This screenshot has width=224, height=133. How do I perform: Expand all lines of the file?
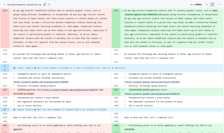(x=49, y=5)
